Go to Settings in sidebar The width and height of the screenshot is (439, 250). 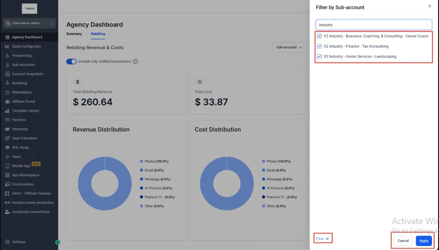click(19, 242)
